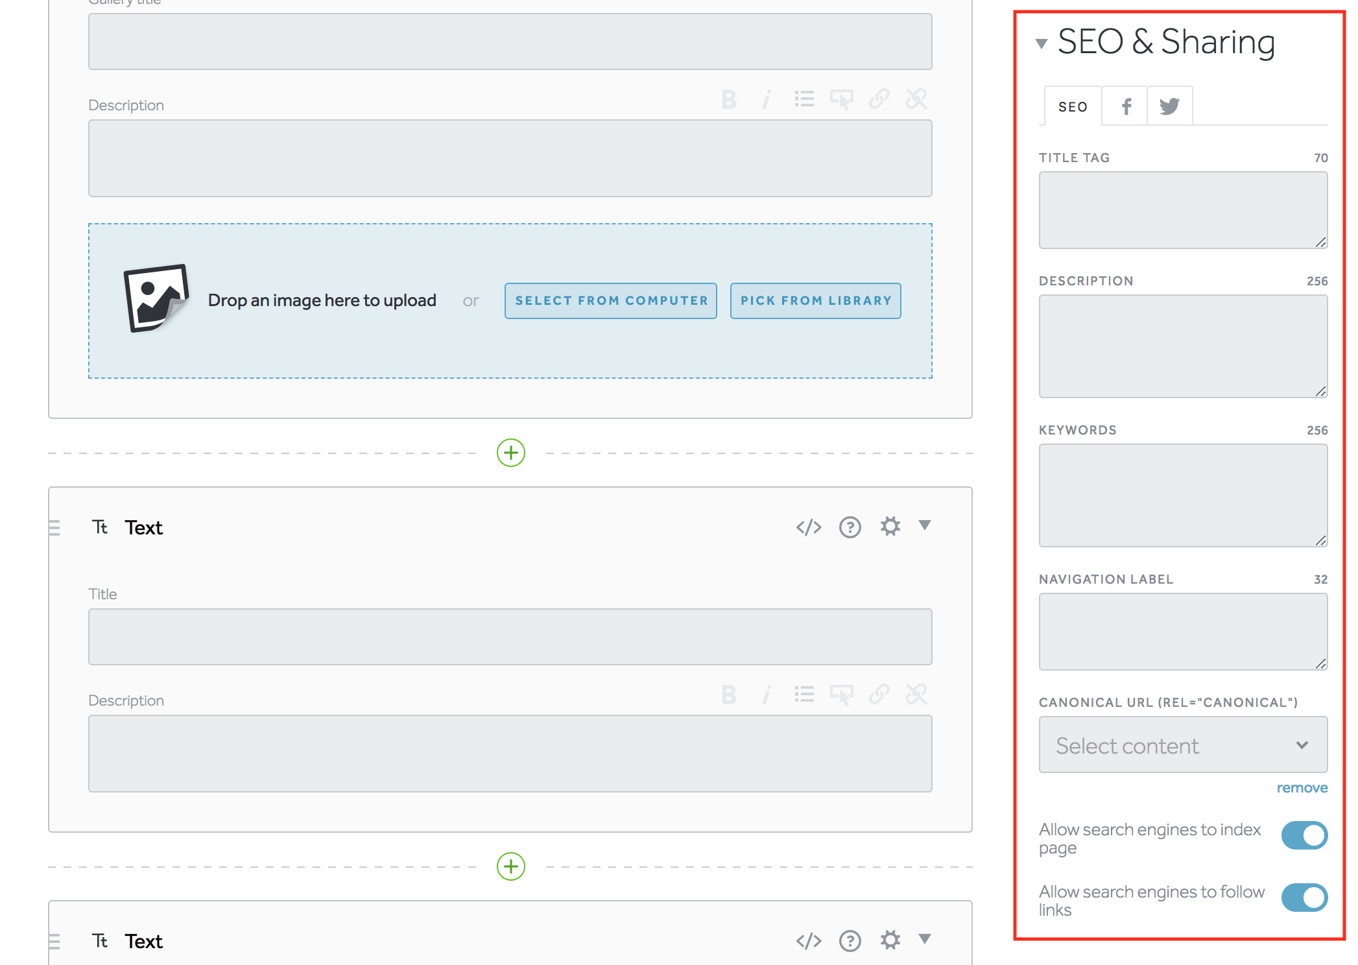1358x965 pixels.
Task: Add link in gallery Description toolbar
Action: click(x=879, y=99)
